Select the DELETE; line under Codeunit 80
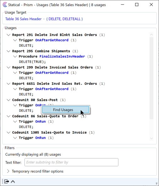Image resolution: width=159 pixels, height=186 pixels. (x=26, y=111)
